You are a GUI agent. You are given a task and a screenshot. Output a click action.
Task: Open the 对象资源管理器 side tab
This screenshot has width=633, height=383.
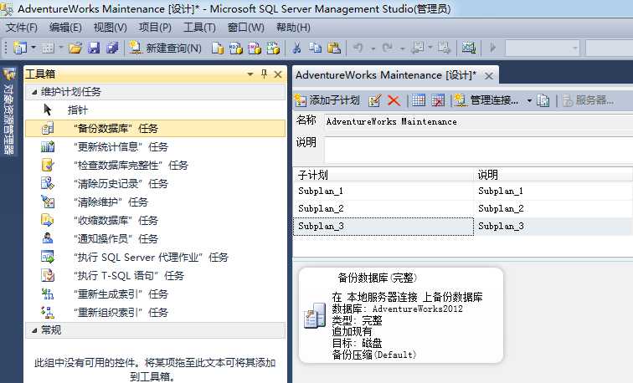(9, 112)
